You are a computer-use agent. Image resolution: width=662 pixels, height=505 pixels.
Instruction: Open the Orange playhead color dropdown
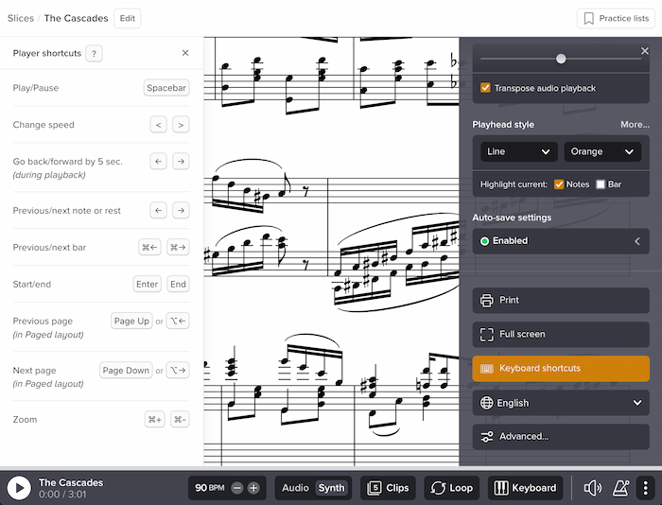602,151
